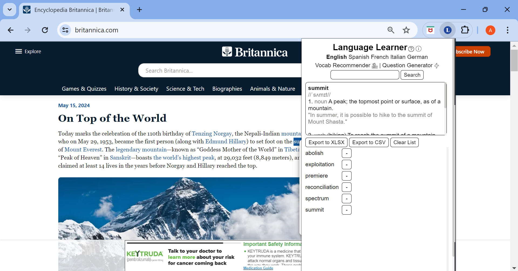Select the word 'summit' in the vocabulary list

point(315,210)
